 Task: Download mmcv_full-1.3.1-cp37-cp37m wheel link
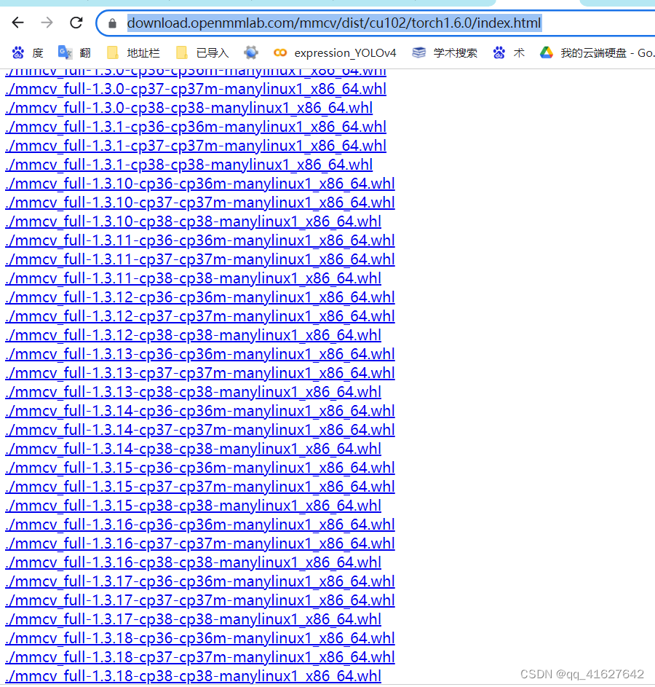196,146
